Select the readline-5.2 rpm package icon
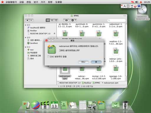Screen dimensions: 151x113 [x=116, y=34]
